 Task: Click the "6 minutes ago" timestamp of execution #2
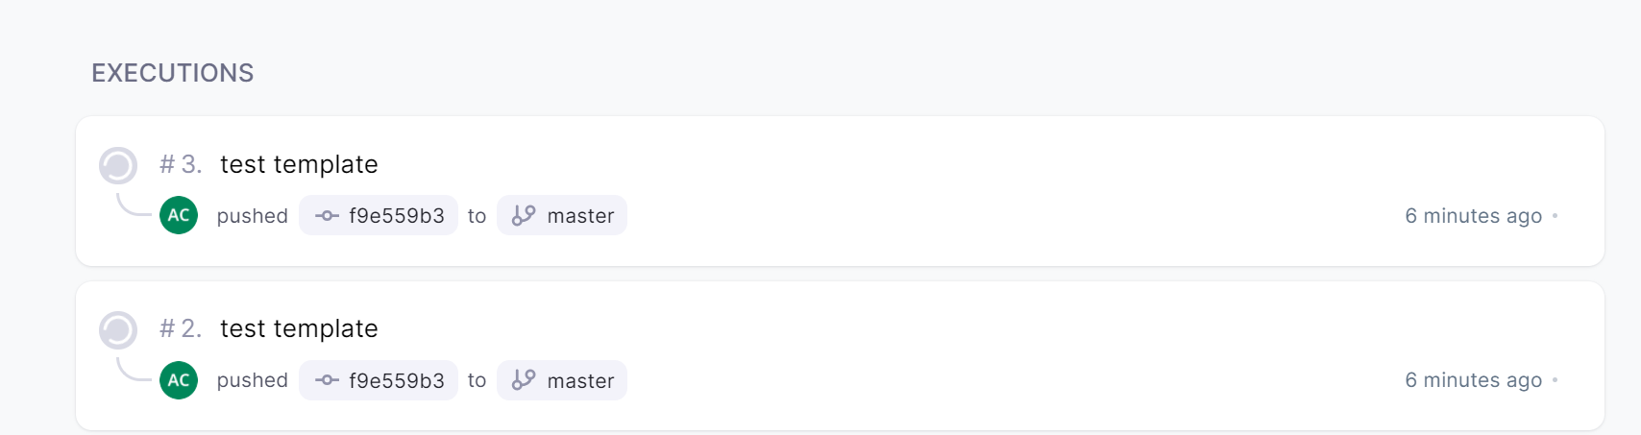coord(1473,380)
